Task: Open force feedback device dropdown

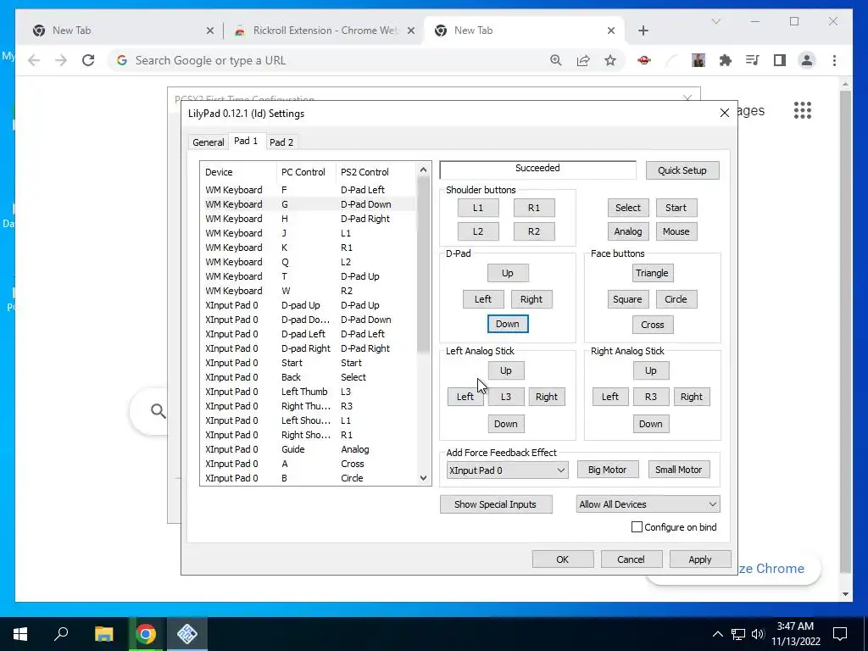Action: [507, 470]
